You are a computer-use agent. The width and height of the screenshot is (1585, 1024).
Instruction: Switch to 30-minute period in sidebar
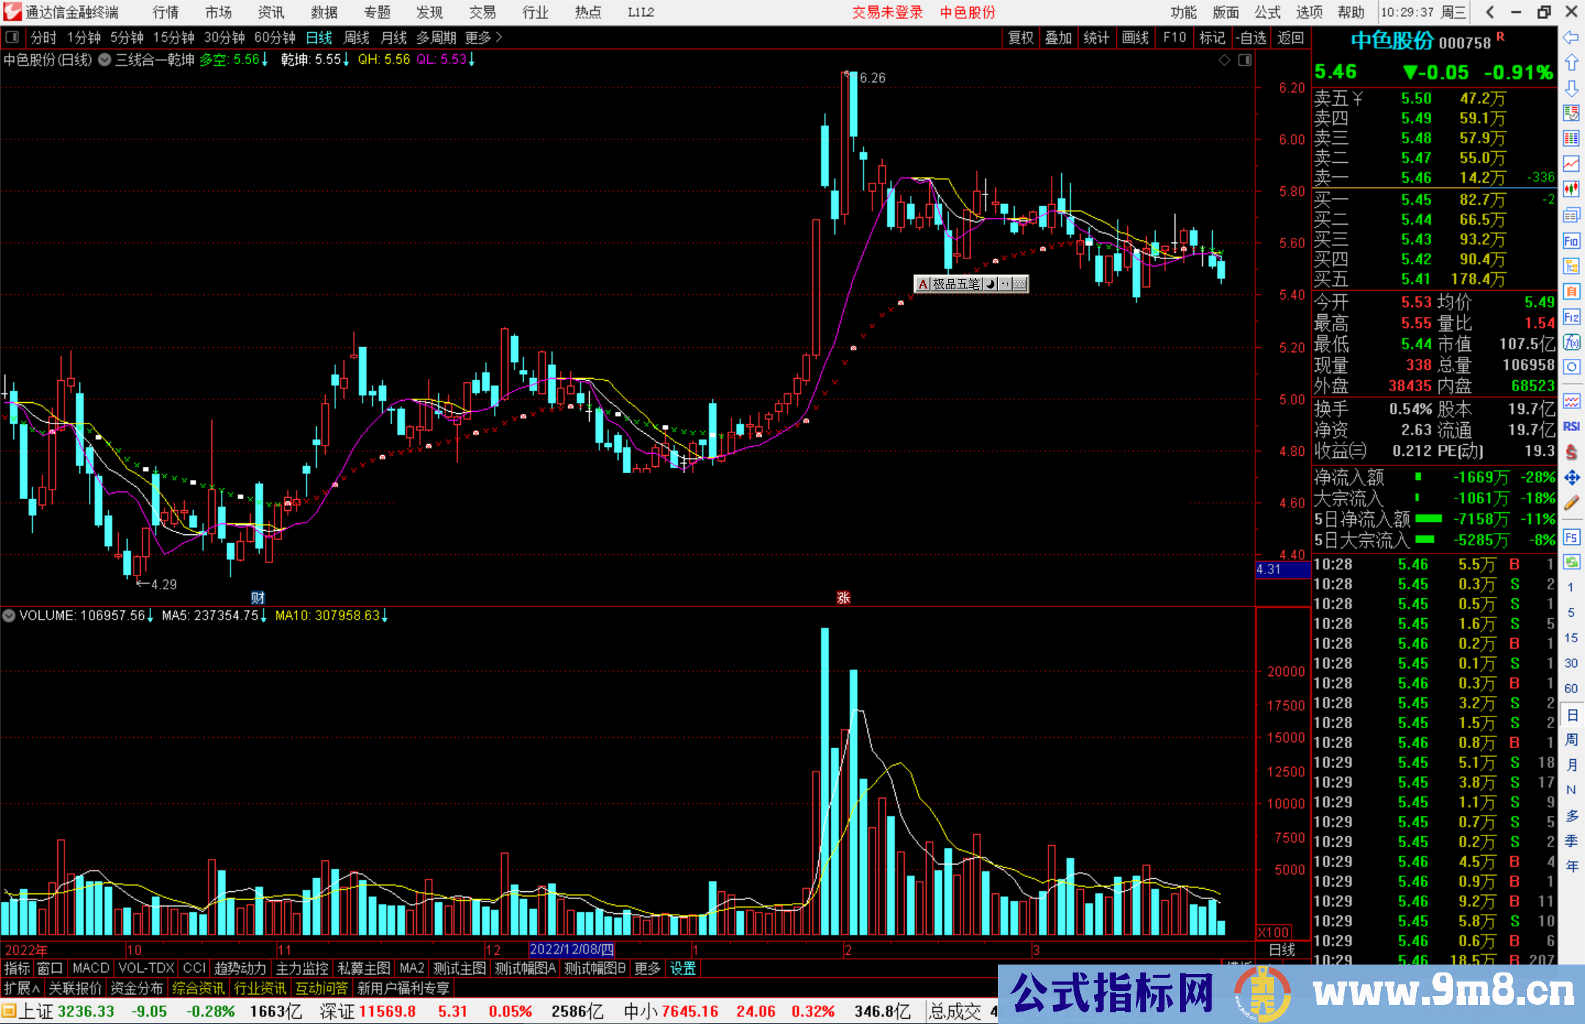point(1570,663)
